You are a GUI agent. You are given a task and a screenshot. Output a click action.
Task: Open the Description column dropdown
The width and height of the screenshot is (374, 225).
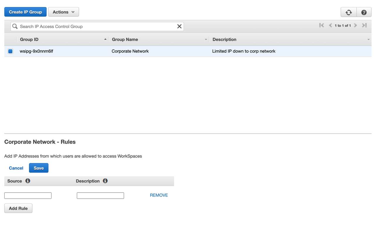(x=368, y=39)
